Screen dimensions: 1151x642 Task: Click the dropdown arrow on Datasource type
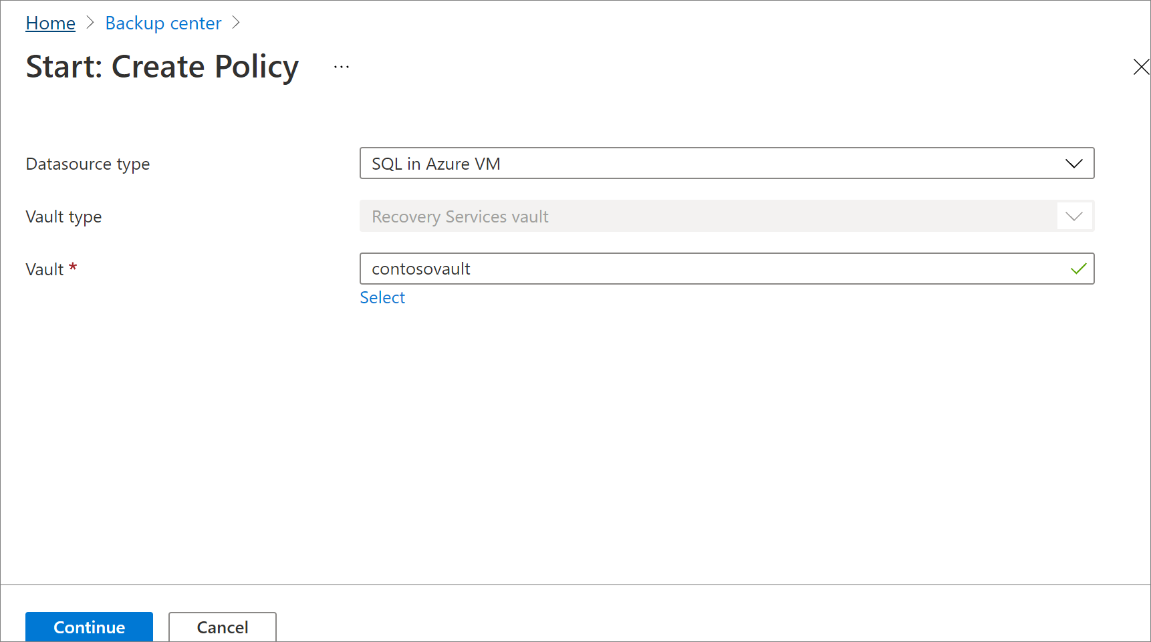point(1074,163)
